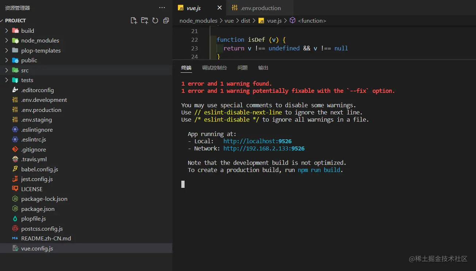Open explorer more actions ellipsis menu
Image resolution: width=476 pixels, height=271 pixels.
click(162, 8)
